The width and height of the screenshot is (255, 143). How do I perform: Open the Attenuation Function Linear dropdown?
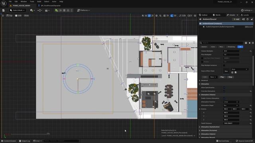tap(231, 102)
